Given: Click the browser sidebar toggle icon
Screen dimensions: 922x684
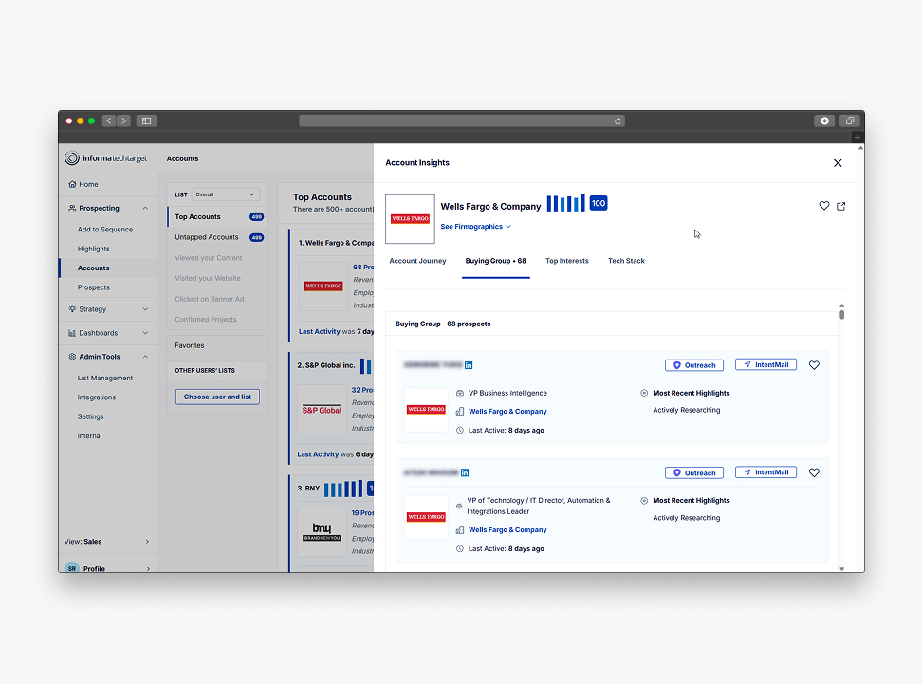Looking at the screenshot, I should click(146, 120).
